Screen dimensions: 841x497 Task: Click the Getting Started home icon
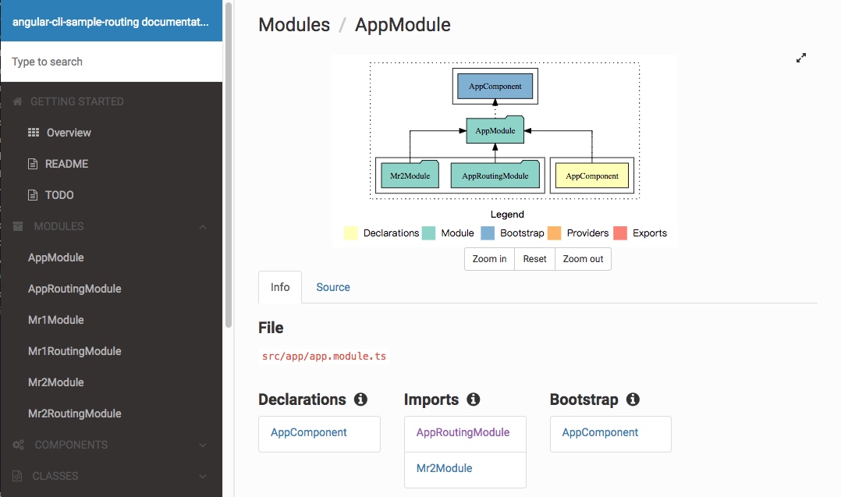(18, 101)
